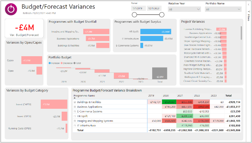
Task: Select the IT Infrastructure surplus bar
Action: (x=152, y=39)
